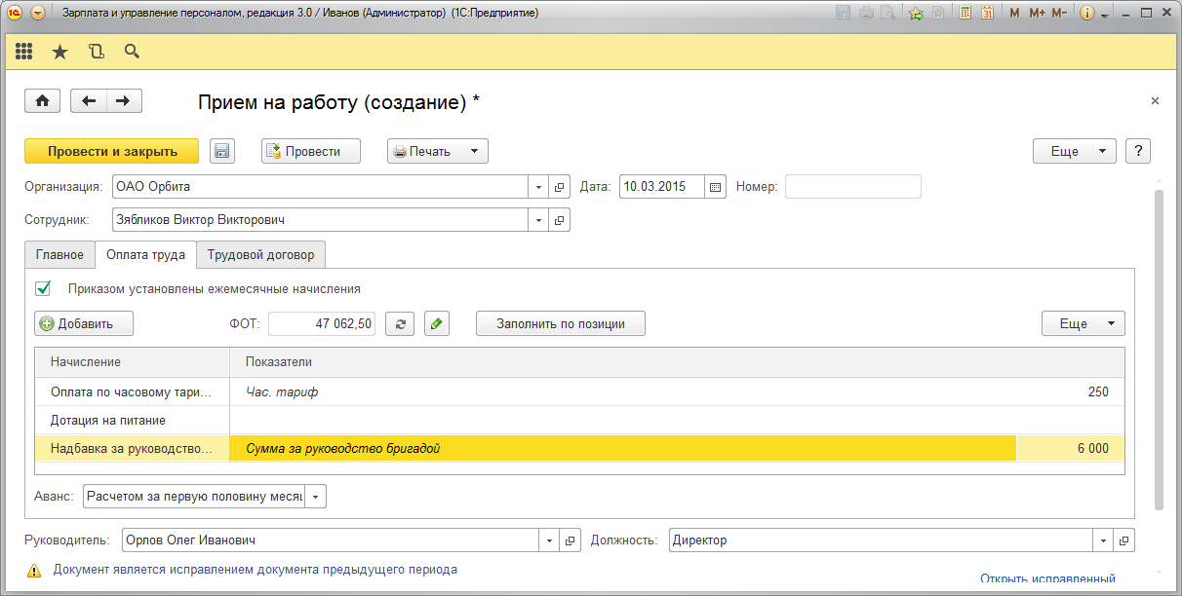
Task: Expand the Аванс dropdown
Action: pos(316,497)
